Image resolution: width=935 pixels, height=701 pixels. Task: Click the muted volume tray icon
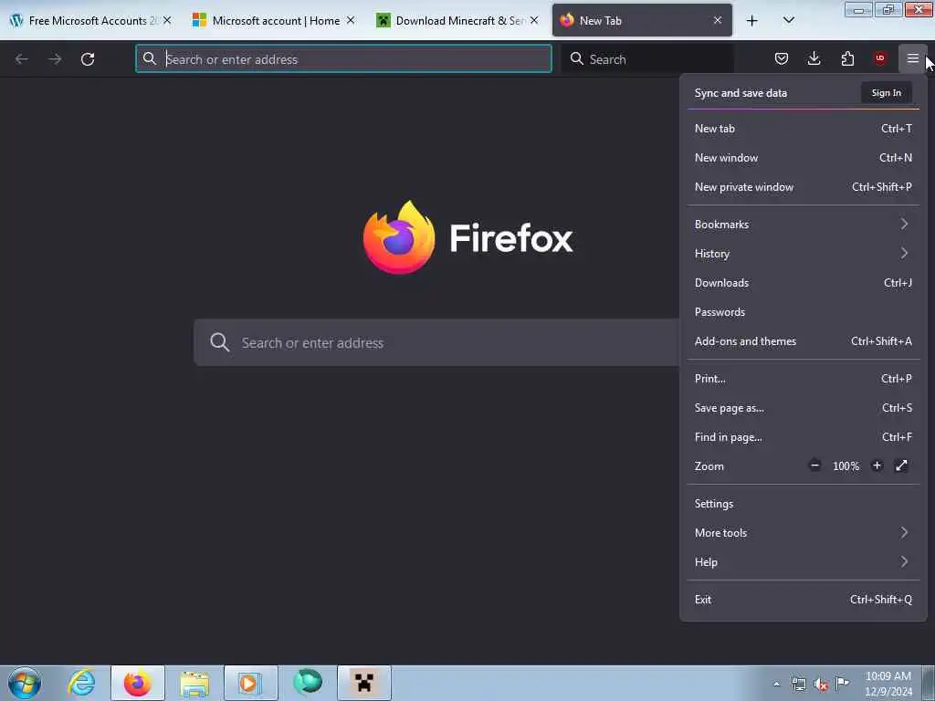click(x=821, y=685)
